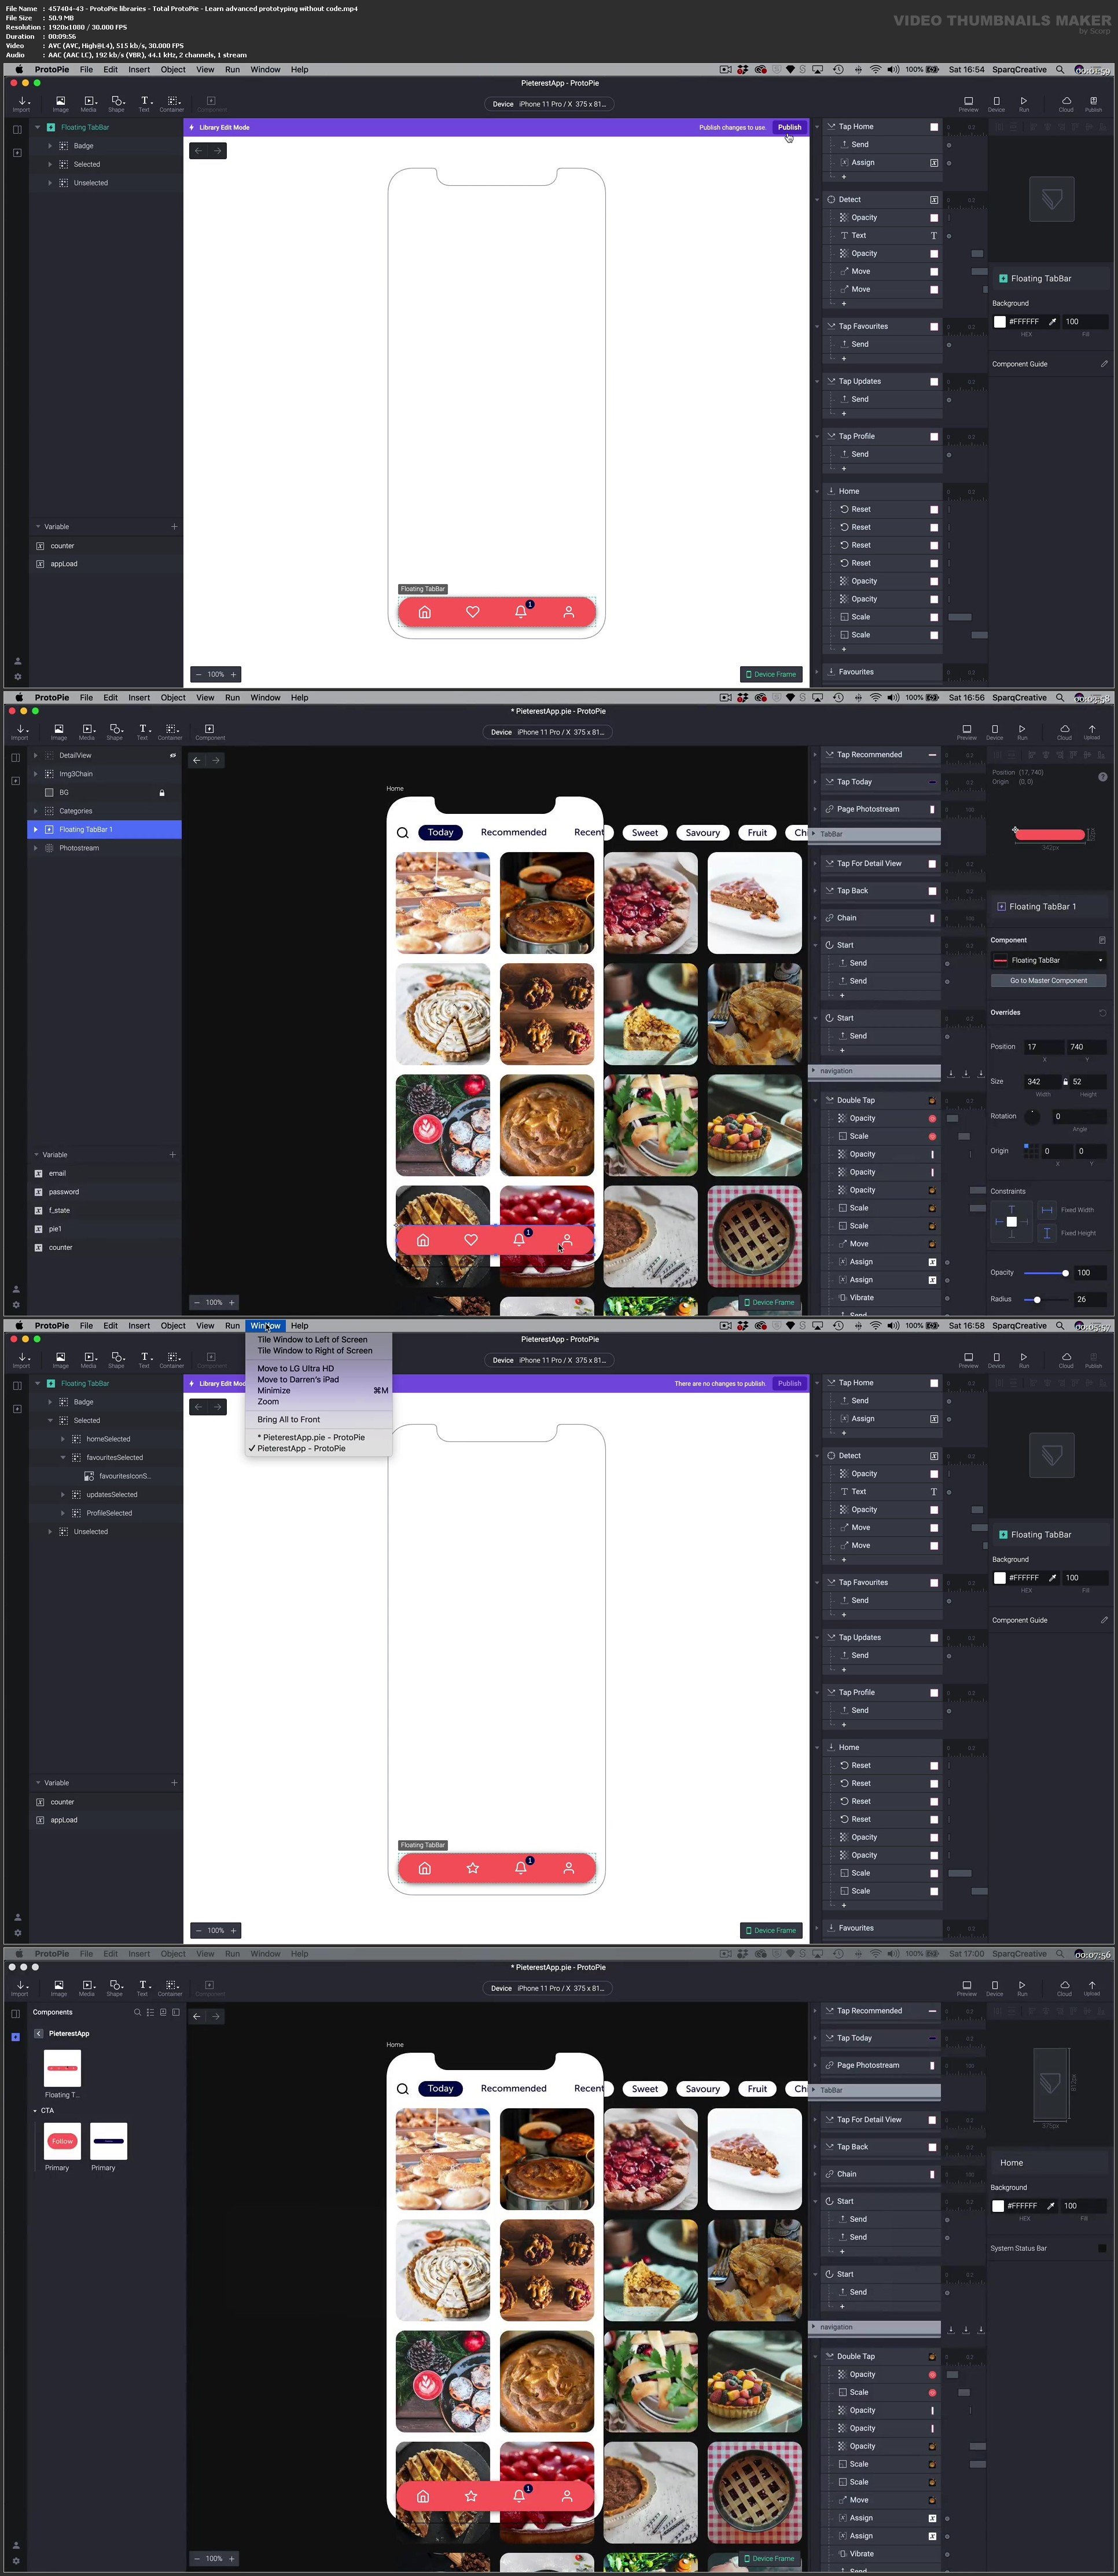1118x2576 pixels.
Task: Click Spotlight search icon in Sat 16:56 menu bar
Action: pos(1059,698)
